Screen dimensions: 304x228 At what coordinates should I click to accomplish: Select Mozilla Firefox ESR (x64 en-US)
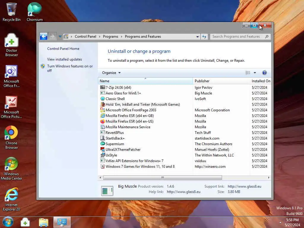pyautogui.click(x=185, y=121)
